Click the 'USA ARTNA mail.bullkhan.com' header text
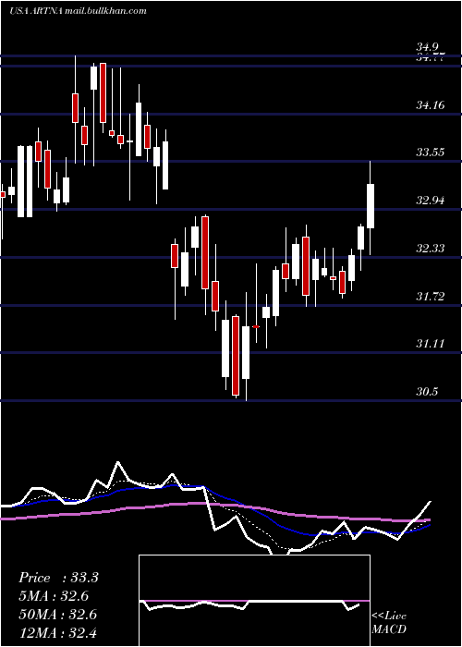This screenshot has width=462, height=647. [x=78, y=11]
